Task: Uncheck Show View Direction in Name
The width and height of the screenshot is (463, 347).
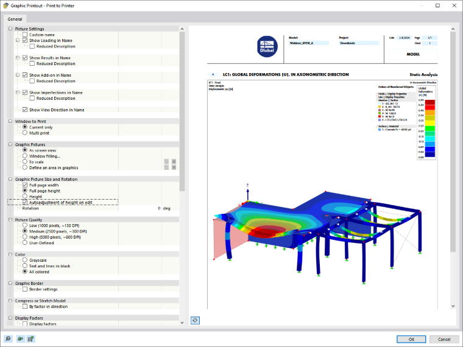Action: [25, 110]
